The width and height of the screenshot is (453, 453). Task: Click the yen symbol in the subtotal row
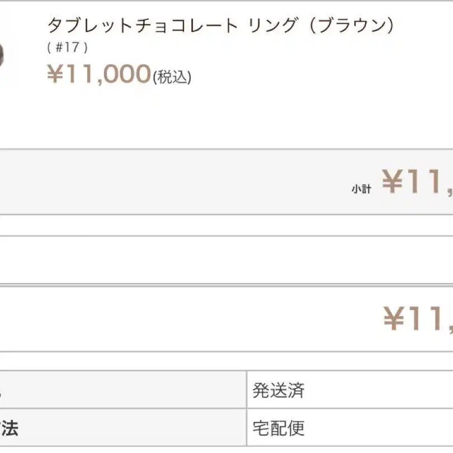(393, 182)
